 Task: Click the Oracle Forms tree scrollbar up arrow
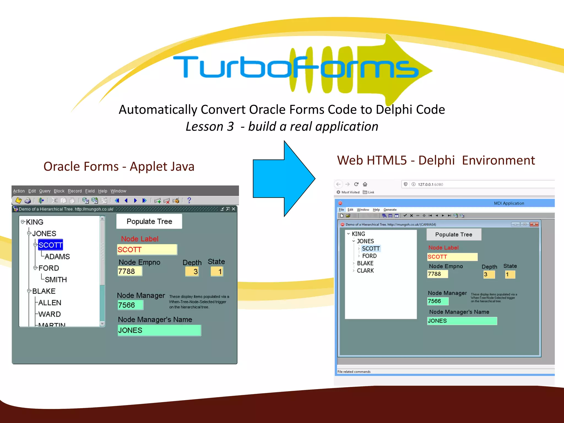tap(102, 219)
